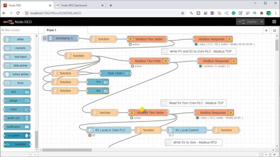Select function node after SV Local or Click PLC

point(148,130)
